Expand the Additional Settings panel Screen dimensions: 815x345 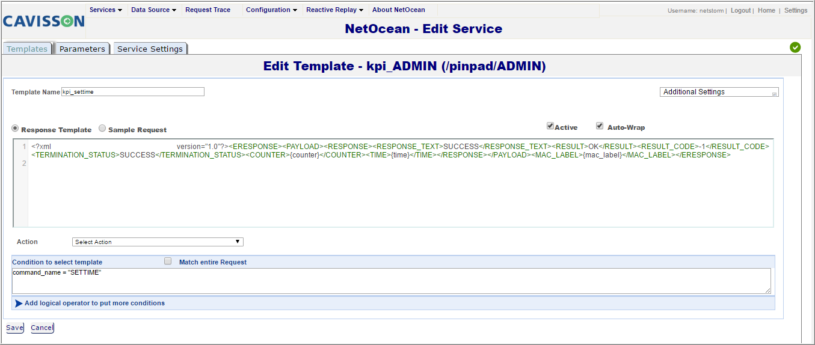point(719,92)
